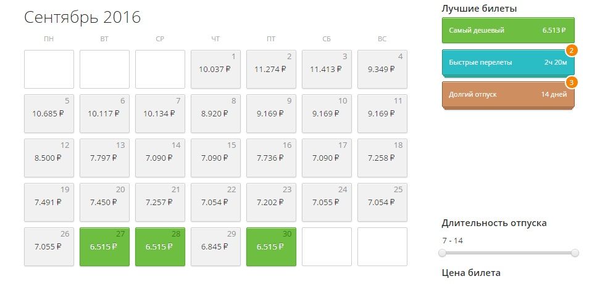Select September 16 priced 7.736 ₽

click(271, 158)
